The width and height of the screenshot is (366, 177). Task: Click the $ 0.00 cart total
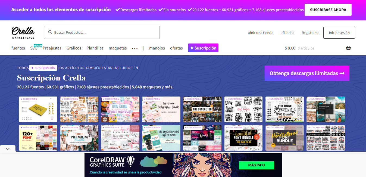pyautogui.click(x=290, y=48)
